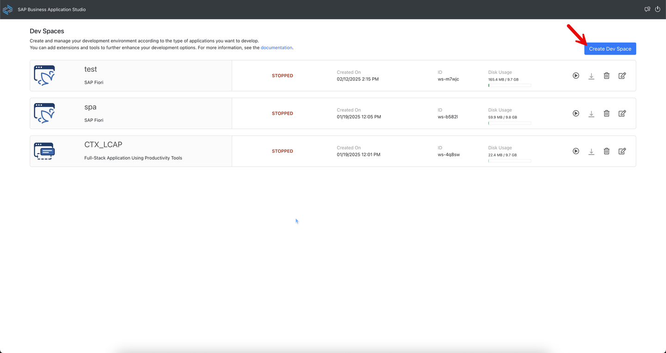Delete the test dev space
This screenshot has width=666, height=353.
click(607, 75)
